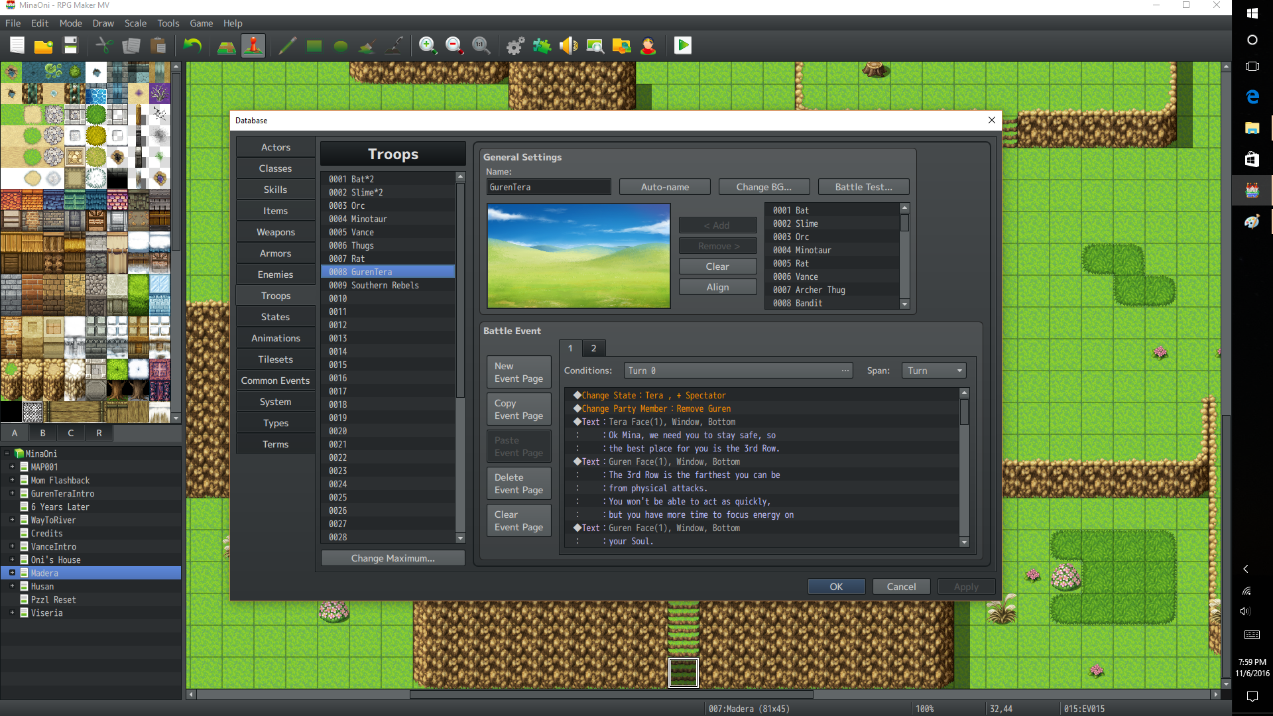Select the Event mode icon
1273x716 pixels.
click(x=253, y=46)
